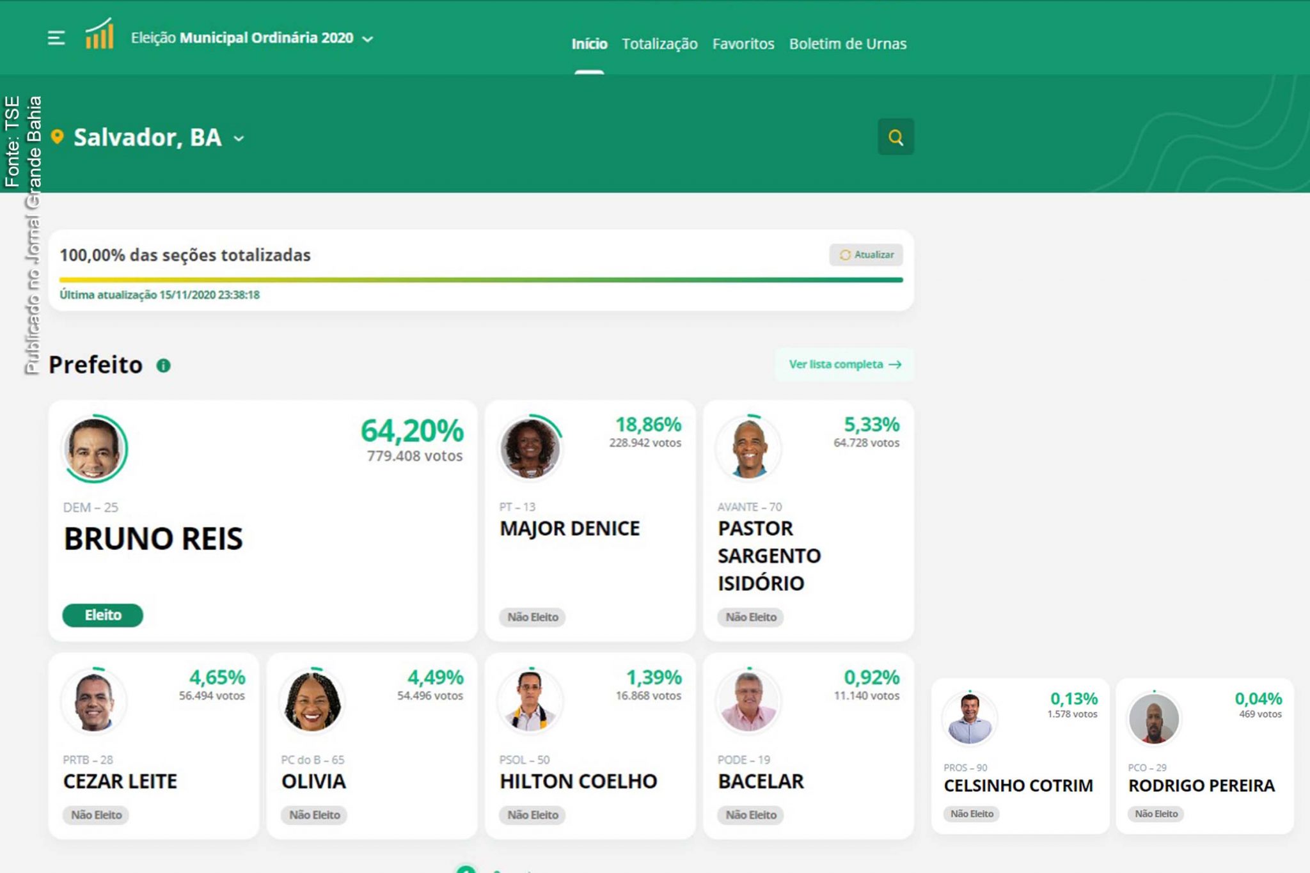Click the arrow in Ver lista completa
This screenshot has height=873, width=1310.
point(895,365)
